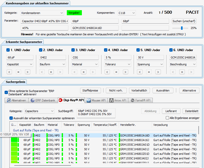Show the Alternativen tab
Viewport: 204px width, 168px height.
point(17,100)
